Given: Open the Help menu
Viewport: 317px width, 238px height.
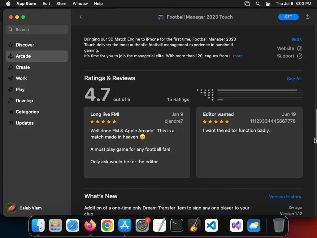Looking at the screenshot, I should (x=98, y=4).
